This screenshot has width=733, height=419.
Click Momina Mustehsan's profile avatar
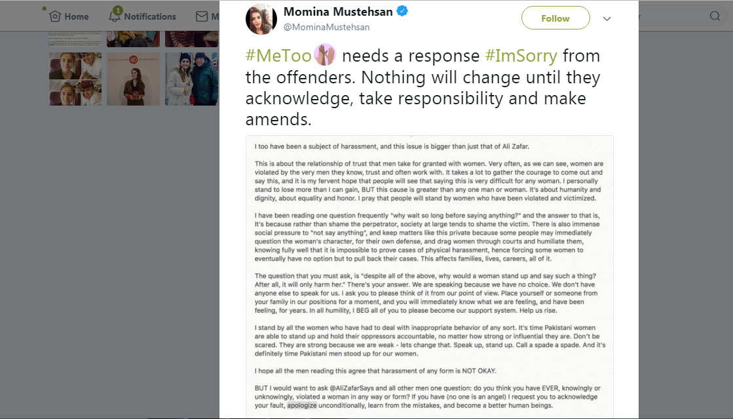261,18
